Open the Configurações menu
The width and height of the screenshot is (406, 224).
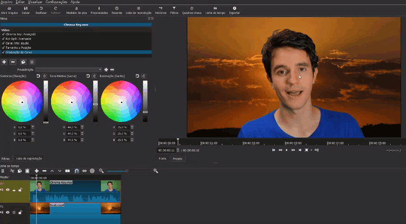coord(57,2)
